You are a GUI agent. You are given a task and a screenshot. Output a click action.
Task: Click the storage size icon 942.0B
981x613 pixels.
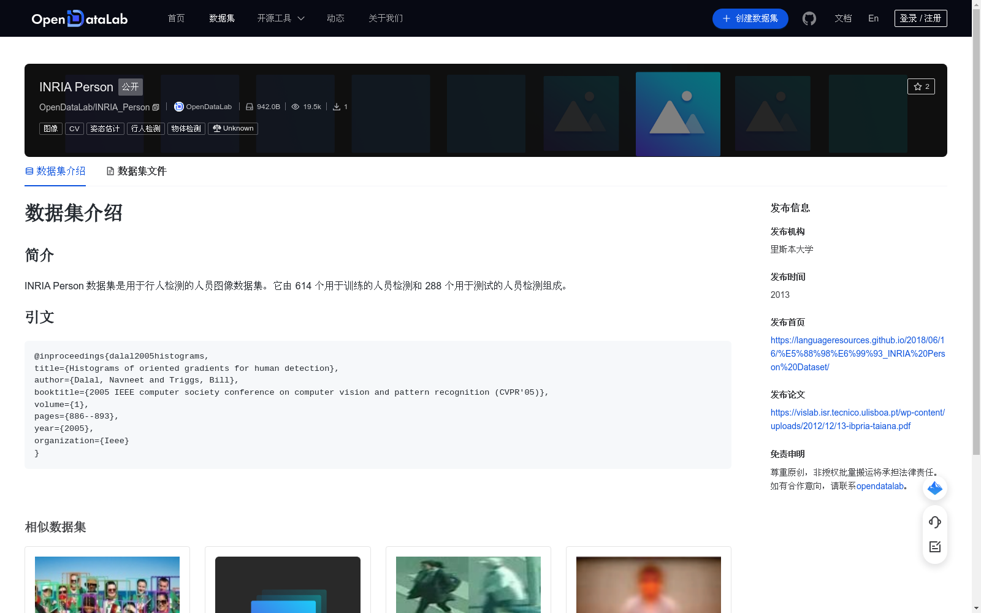(x=250, y=107)
